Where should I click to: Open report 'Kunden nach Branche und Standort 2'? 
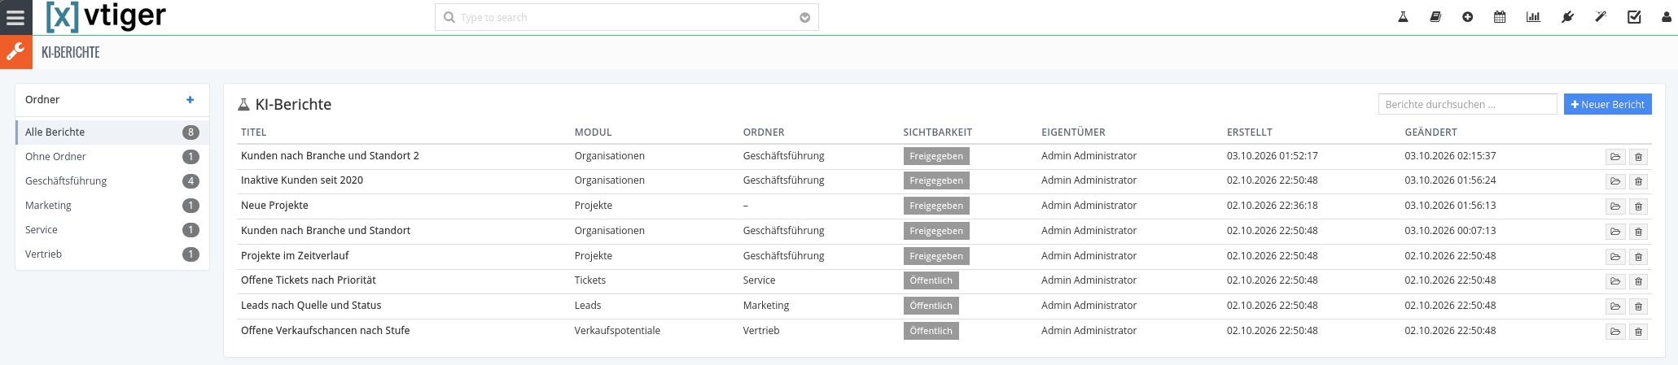pos(330,155)
